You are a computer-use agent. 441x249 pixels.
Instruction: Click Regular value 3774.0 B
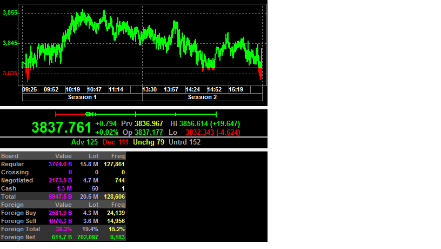pos(60,164)
